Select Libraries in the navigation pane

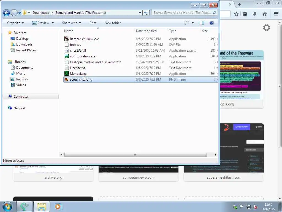(20, 62)
